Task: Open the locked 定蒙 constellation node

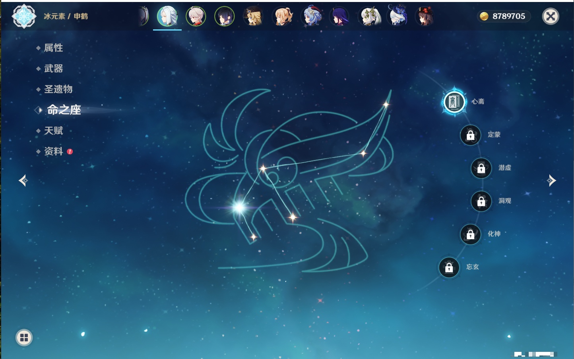Action: point(471,135)
